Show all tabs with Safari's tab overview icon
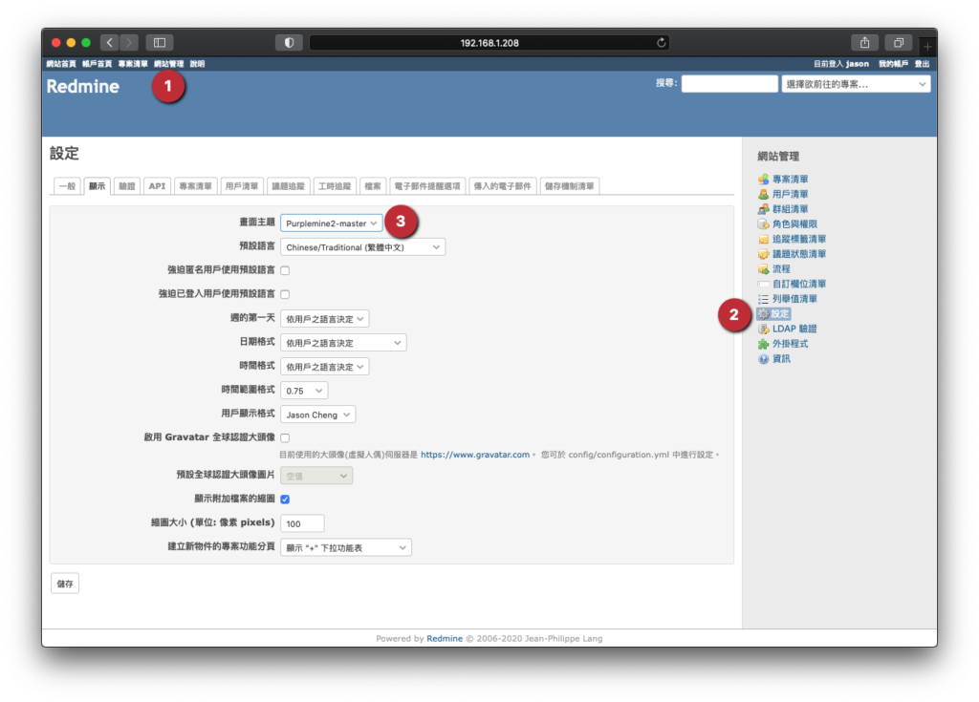Viewport: 979px width, 702px height. (899, 42)
